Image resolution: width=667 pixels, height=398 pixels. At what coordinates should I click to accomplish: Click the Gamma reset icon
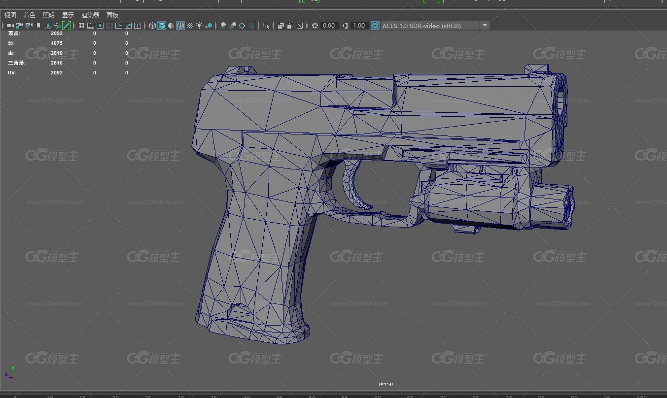tap(345, 26)
